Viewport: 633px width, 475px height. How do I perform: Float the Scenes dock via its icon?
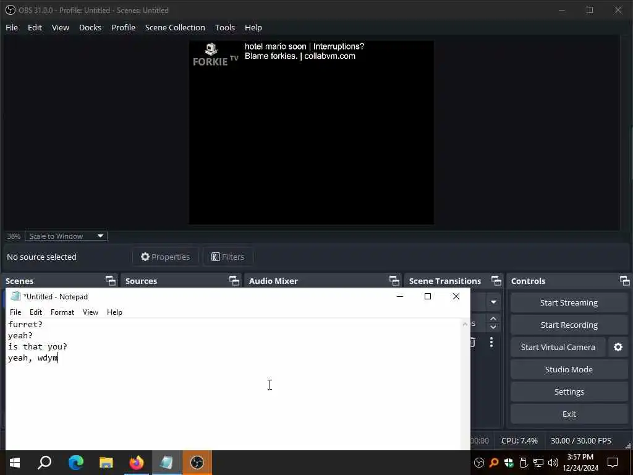[x=110, y=281]
